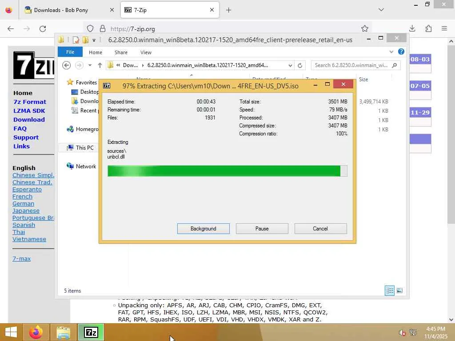Close the Downloads - Bob Pony tab
The width and height of the screenshot is (455, 341).
coord(112,10)
